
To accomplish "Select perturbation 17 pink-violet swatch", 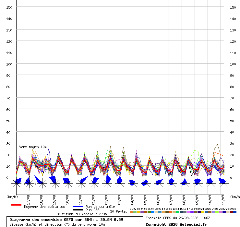I will pos(188,212).
